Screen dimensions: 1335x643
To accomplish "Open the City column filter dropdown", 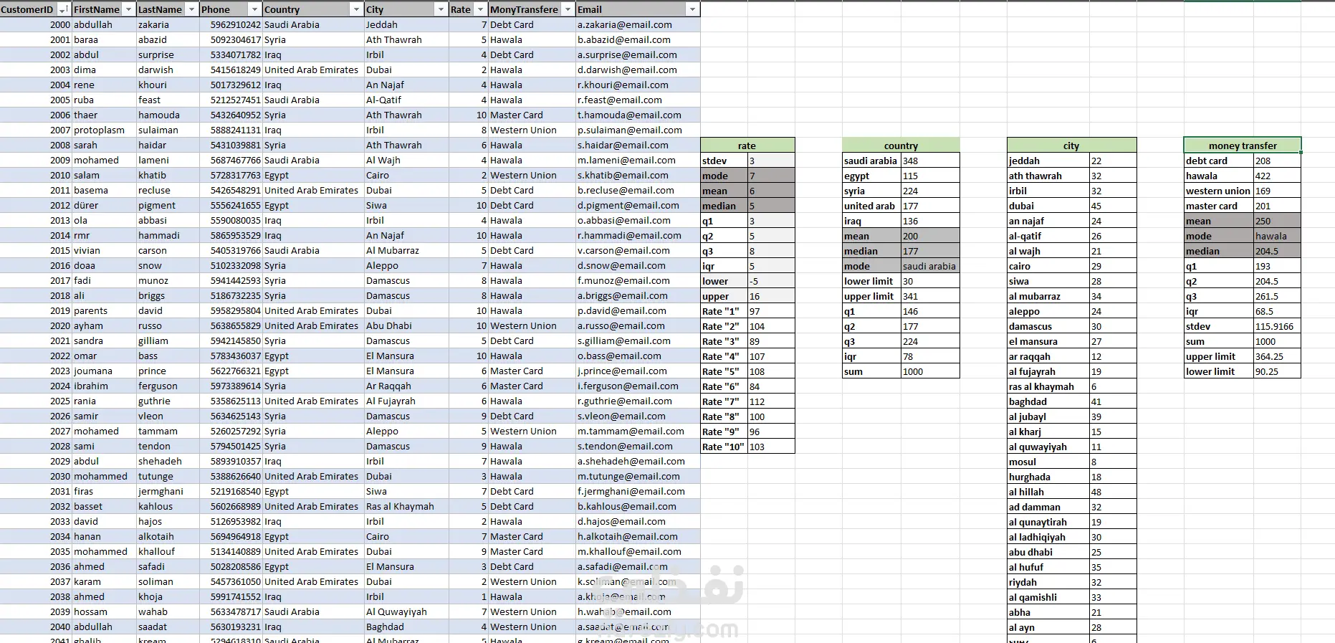I will pyautogui.click(x=441, y=9).
